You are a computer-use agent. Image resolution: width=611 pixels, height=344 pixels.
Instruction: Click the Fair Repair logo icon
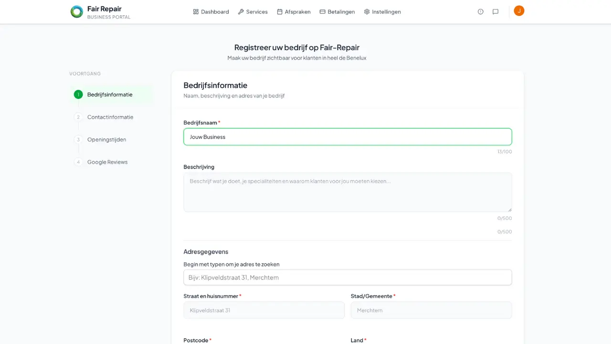pyautogui.click(x=77, y=12)
